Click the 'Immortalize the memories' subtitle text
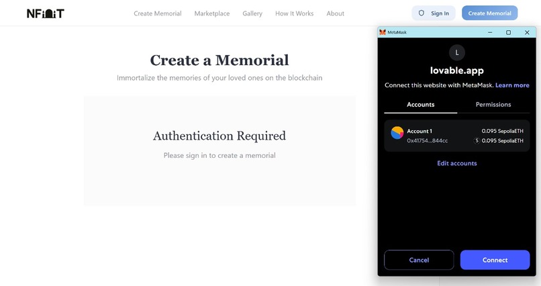The width and height of the screenshot is (541, 286). [219, 78]
